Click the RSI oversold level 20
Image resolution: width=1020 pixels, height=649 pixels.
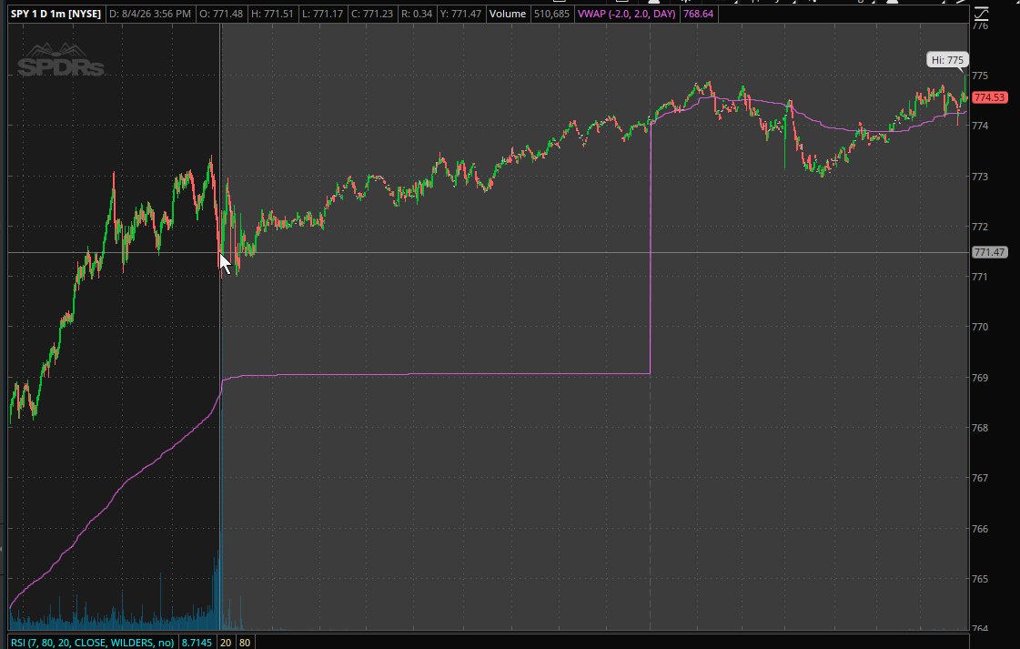pyautogui.click(x=226, y=643)
